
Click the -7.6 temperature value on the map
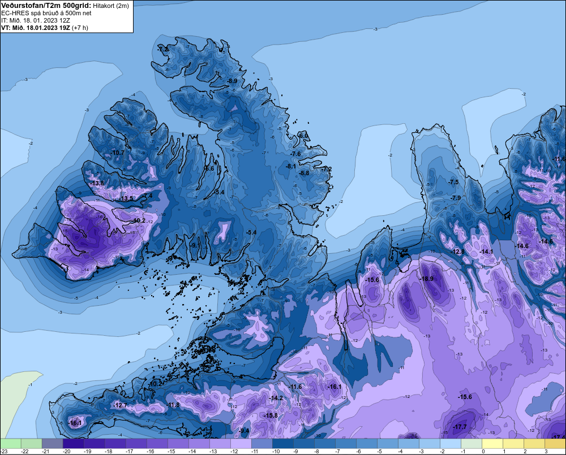[295, 154]
